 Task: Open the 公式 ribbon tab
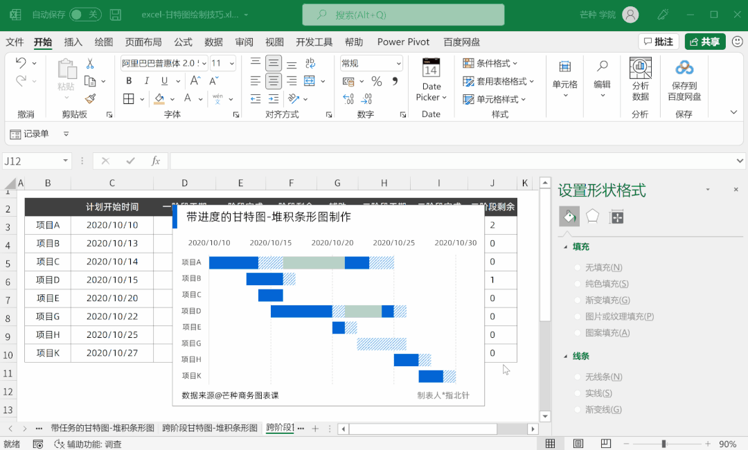point(183,42)
